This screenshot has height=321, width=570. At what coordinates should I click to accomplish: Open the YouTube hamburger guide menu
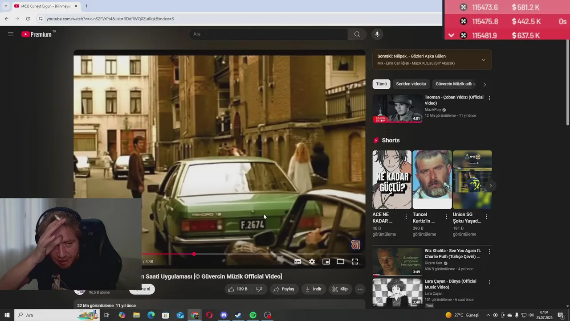11,34
